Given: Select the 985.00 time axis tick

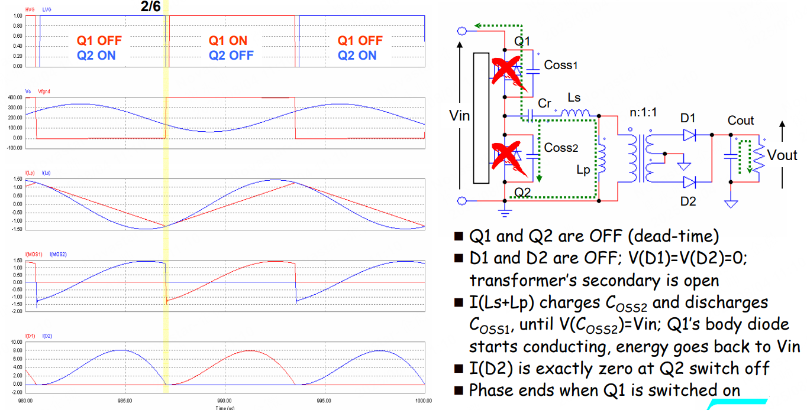Looking at the screenshot, I should (125, 401).
